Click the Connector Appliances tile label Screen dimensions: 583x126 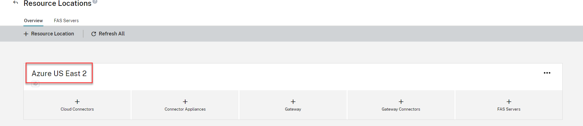[185, 109]
